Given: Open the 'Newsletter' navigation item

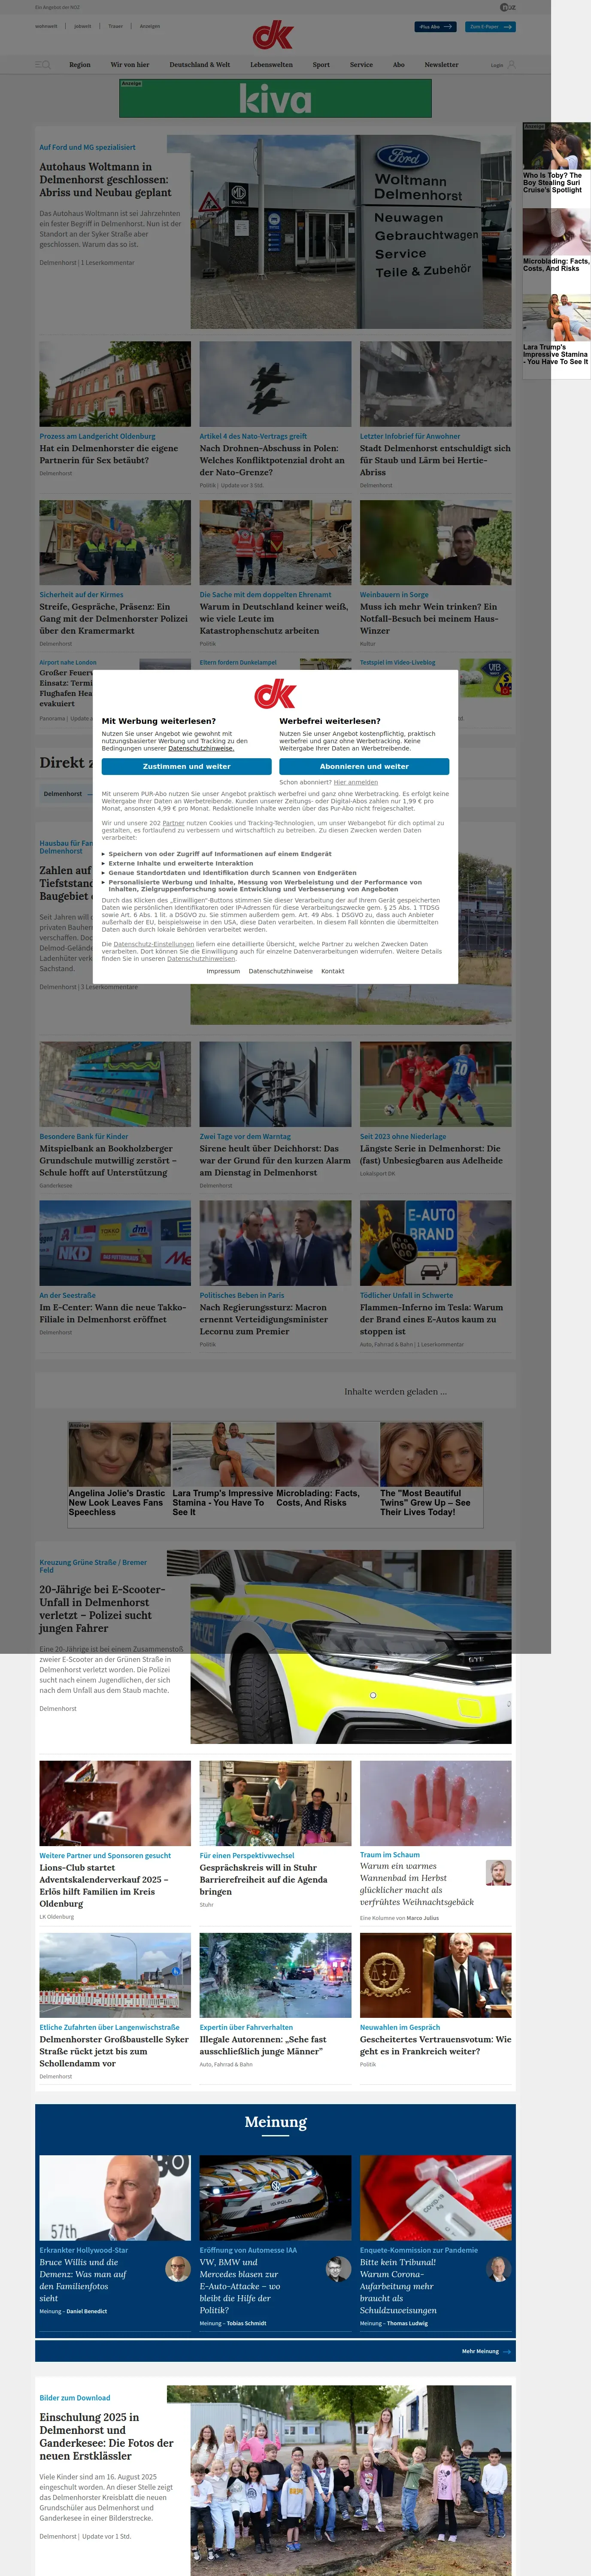Looking at the screenshot, I should tap(441, 65).
